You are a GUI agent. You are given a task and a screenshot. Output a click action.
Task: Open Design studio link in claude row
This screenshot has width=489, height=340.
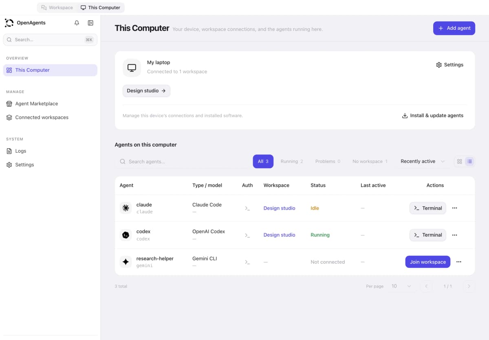pyautogui.click(x=279, y=208)
